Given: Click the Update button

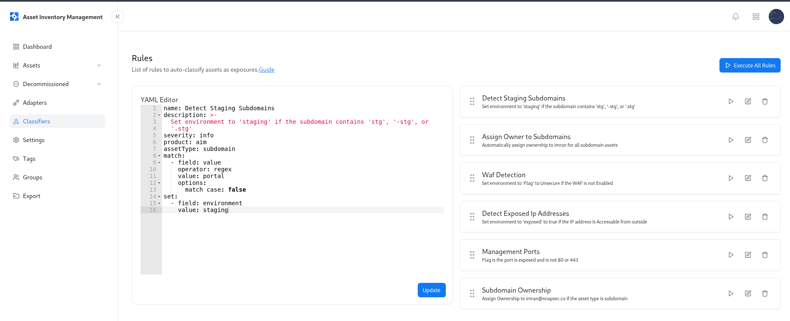Looking at the screenshot, I should tap(431, 290).
